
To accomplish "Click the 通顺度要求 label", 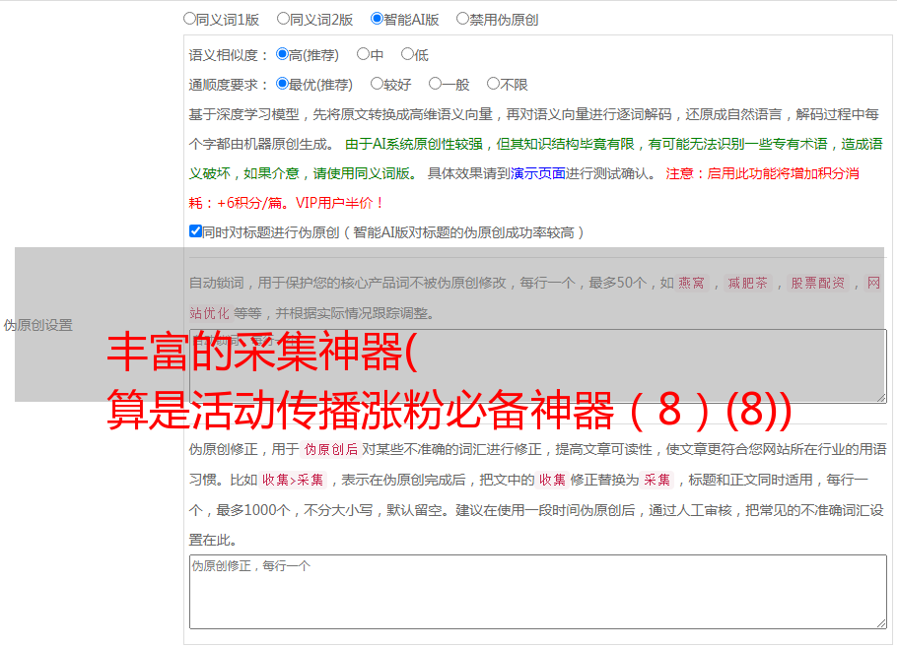I will 229,86.
